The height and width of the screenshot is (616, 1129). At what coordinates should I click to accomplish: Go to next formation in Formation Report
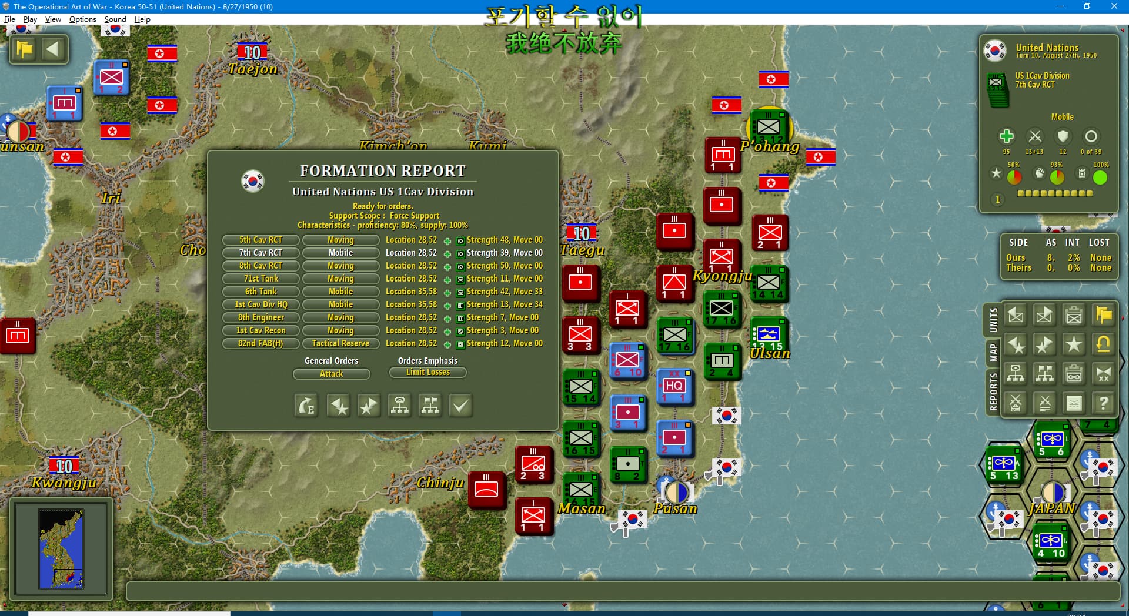(x=369, y=406)
